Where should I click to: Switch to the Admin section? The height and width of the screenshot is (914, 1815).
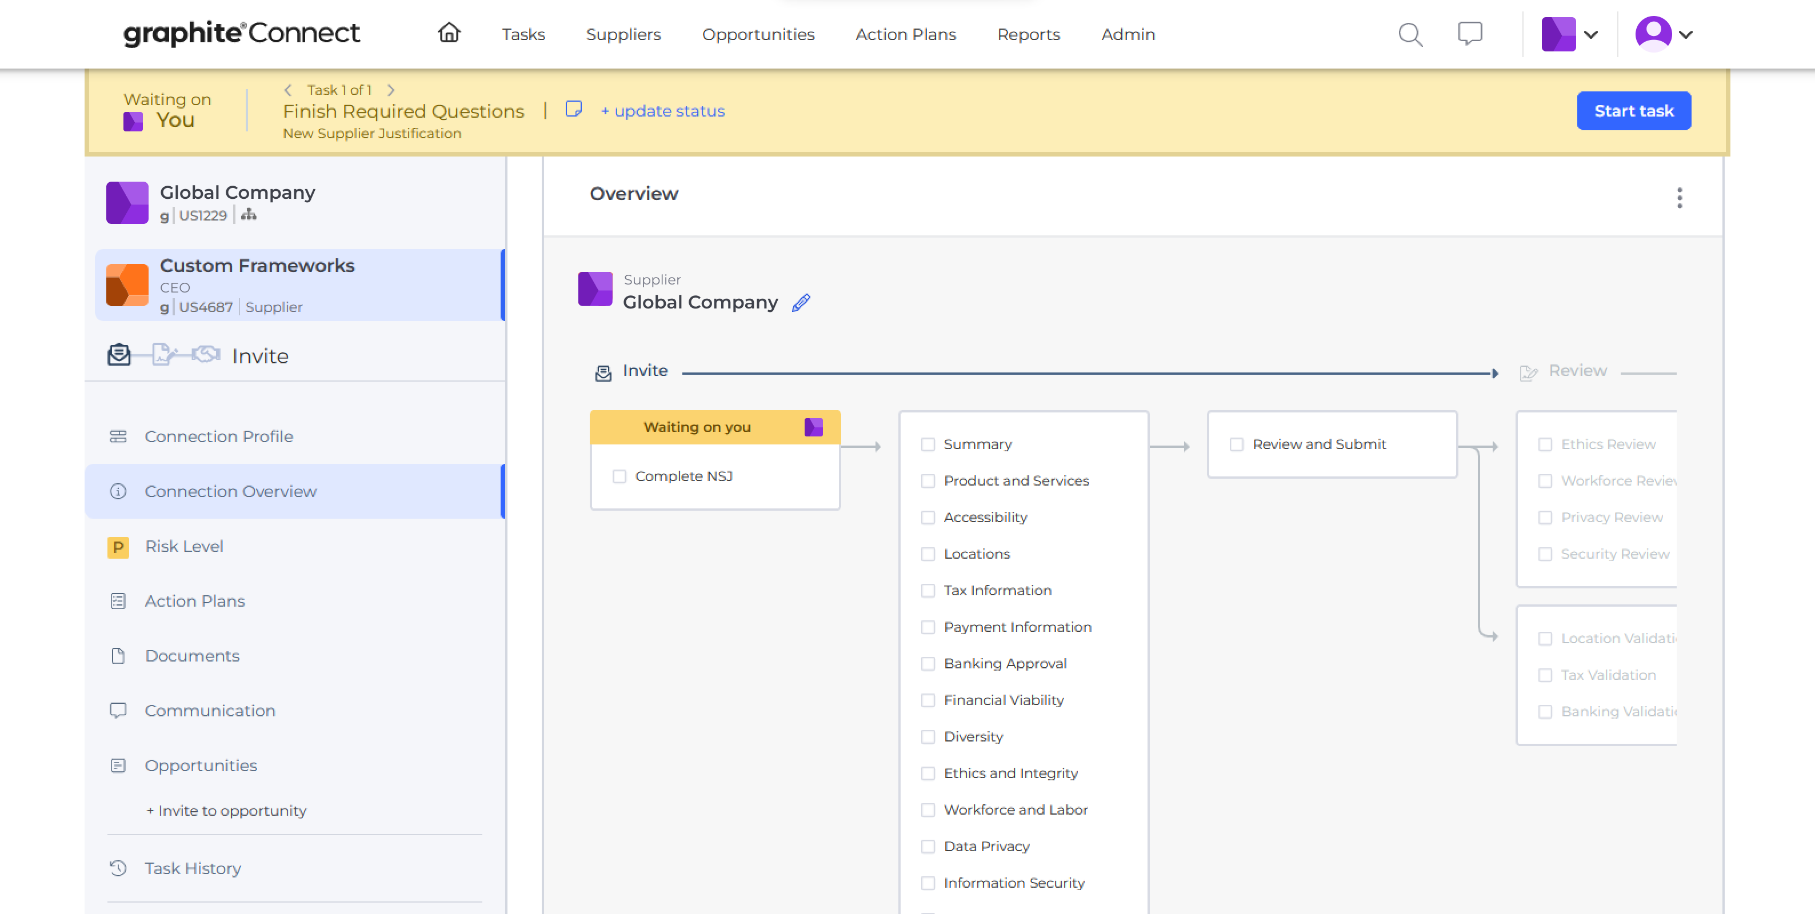(1128, 34)
